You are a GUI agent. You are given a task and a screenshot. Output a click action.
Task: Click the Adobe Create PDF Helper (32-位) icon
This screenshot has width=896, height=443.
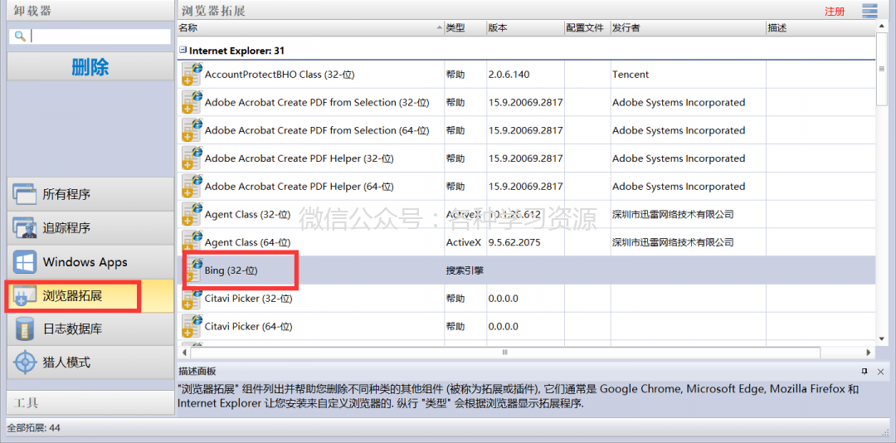[192, 159]
